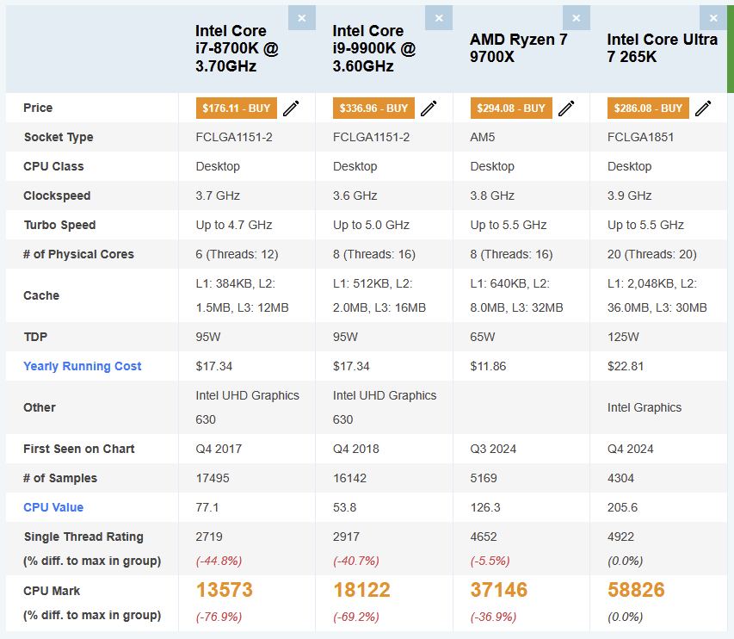Viewport: 734px width, 639px height.
Task: Click the 3.8 GHz clockspeed value
Action: [x=492, y=195]
